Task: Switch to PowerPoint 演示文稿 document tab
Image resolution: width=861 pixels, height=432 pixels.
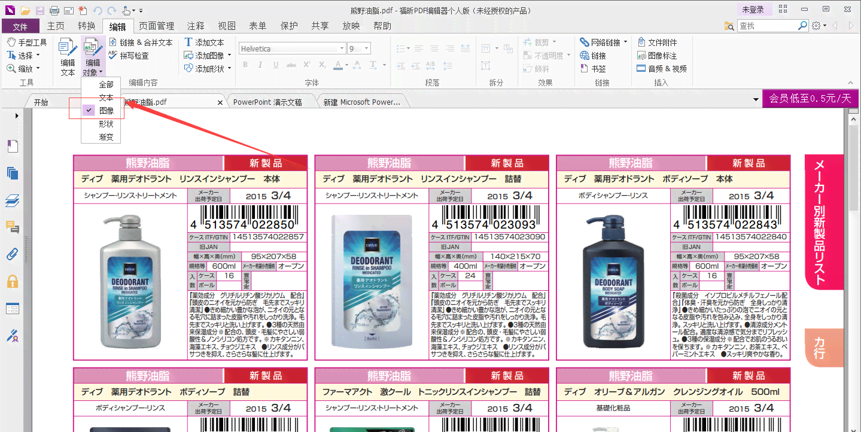Action: tap(267, 102)
